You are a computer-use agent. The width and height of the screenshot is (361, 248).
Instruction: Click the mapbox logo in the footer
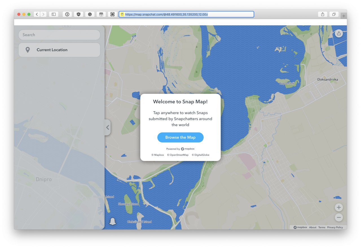click(x=300, y=227)
